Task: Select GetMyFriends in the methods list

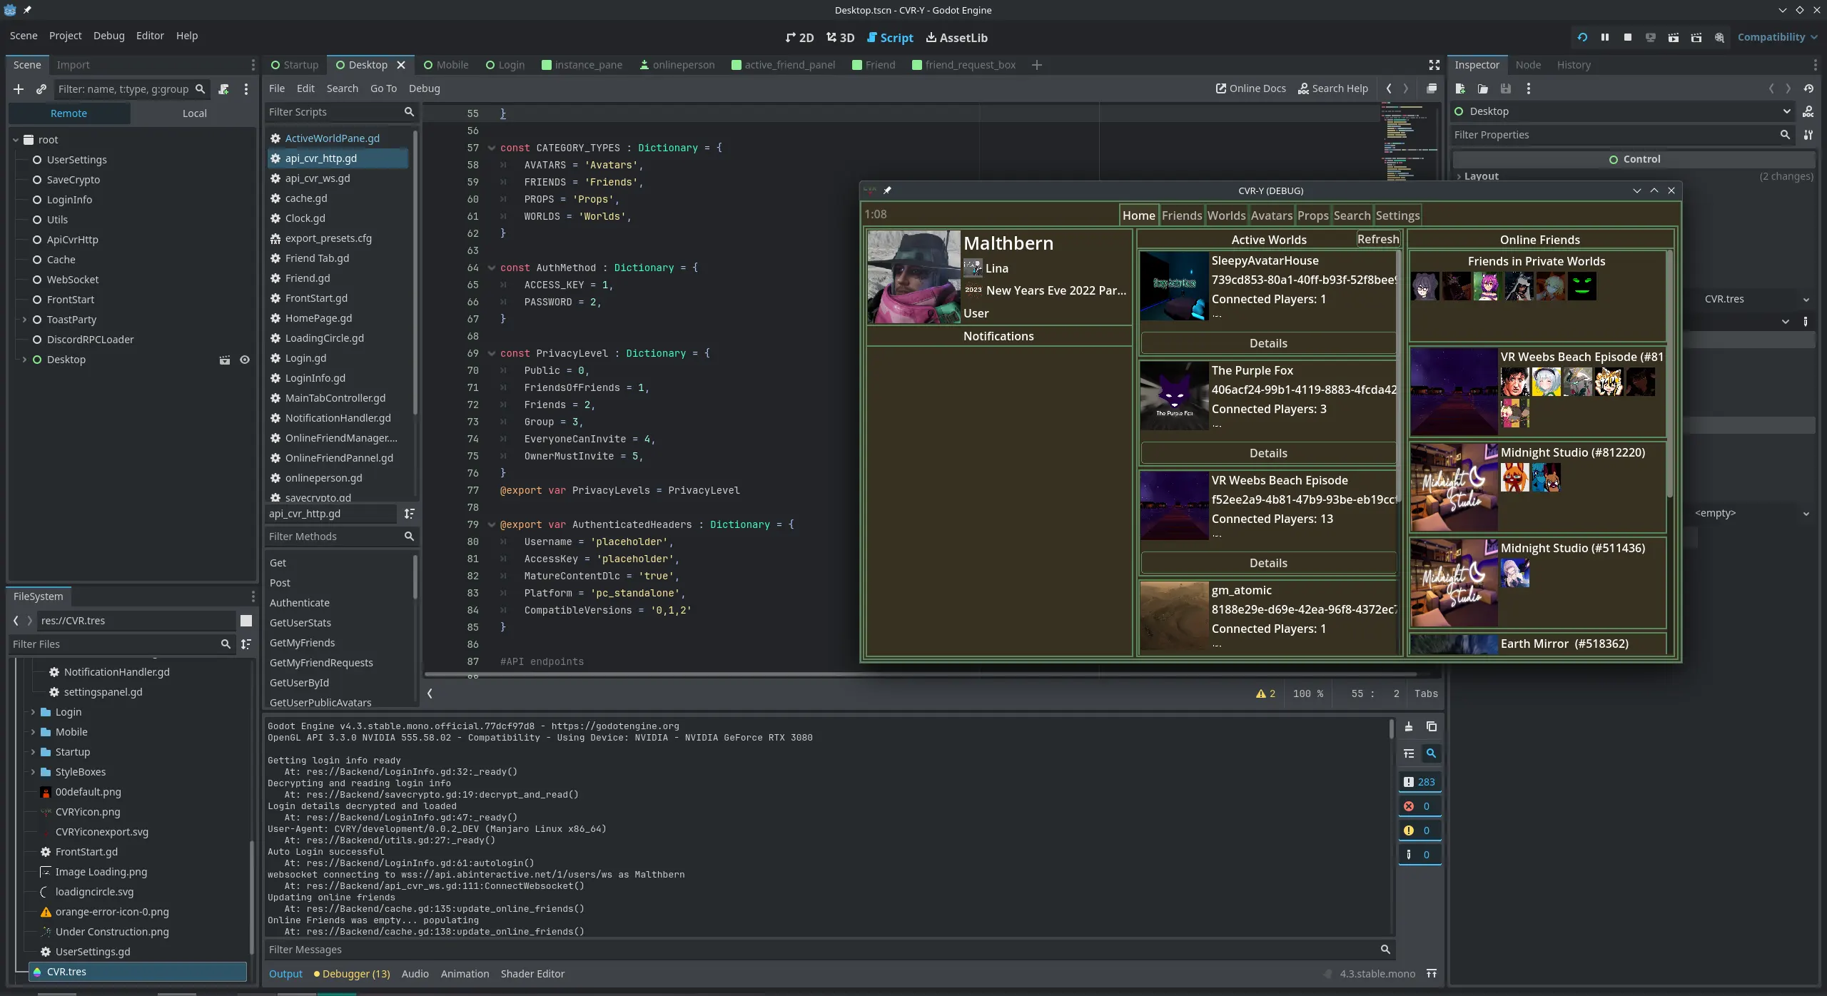Action: [302, 643]
